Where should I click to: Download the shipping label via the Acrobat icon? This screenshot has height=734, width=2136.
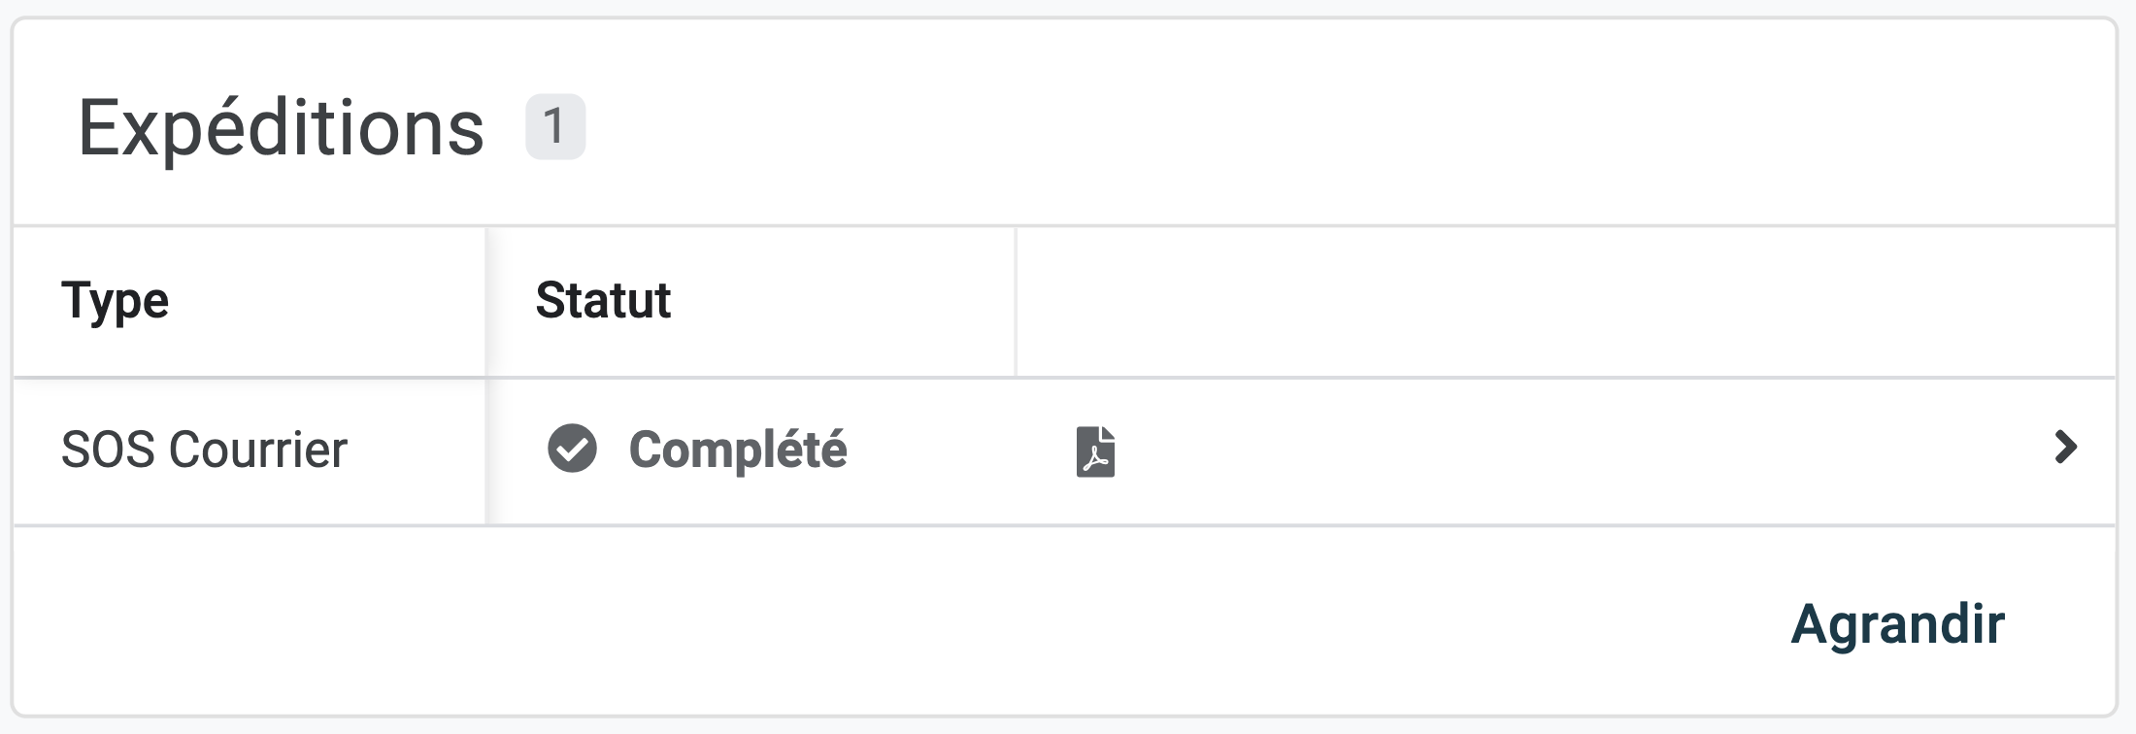pyautogui.click(x=1095, y=451)
